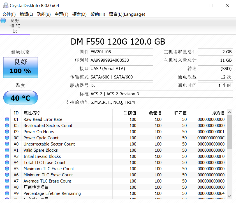This screenshot has height=203, width=236.
Task: Click the scroll down arrow of SMART list
Action: [x=229, y=196]
